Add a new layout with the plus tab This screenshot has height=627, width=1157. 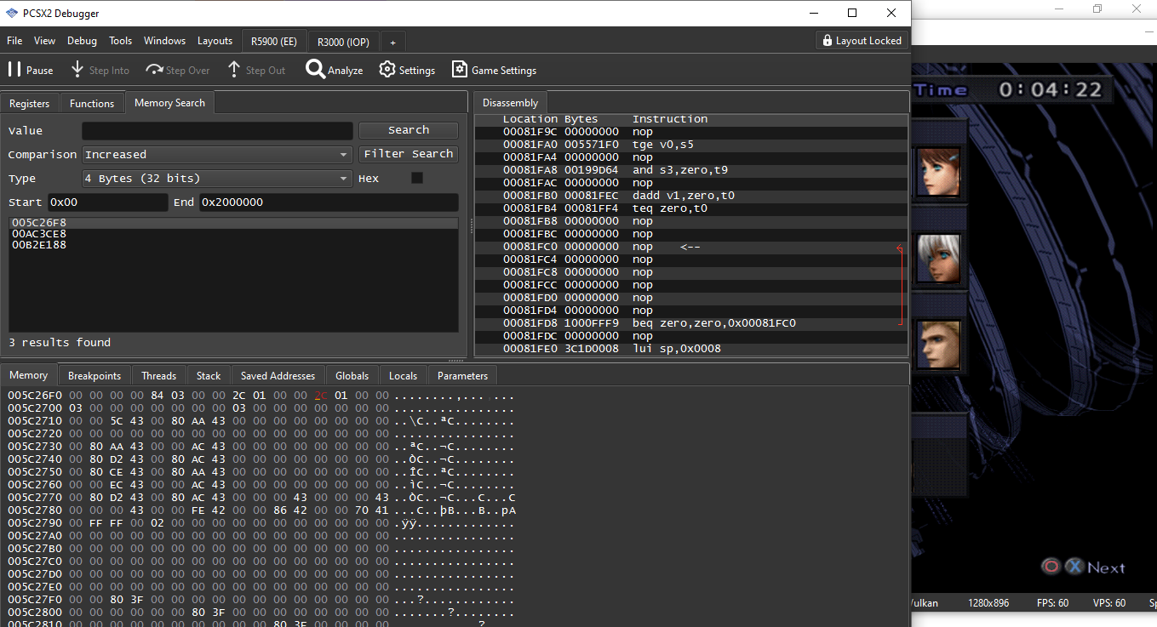pyautogui.click(x=392, y=42)
